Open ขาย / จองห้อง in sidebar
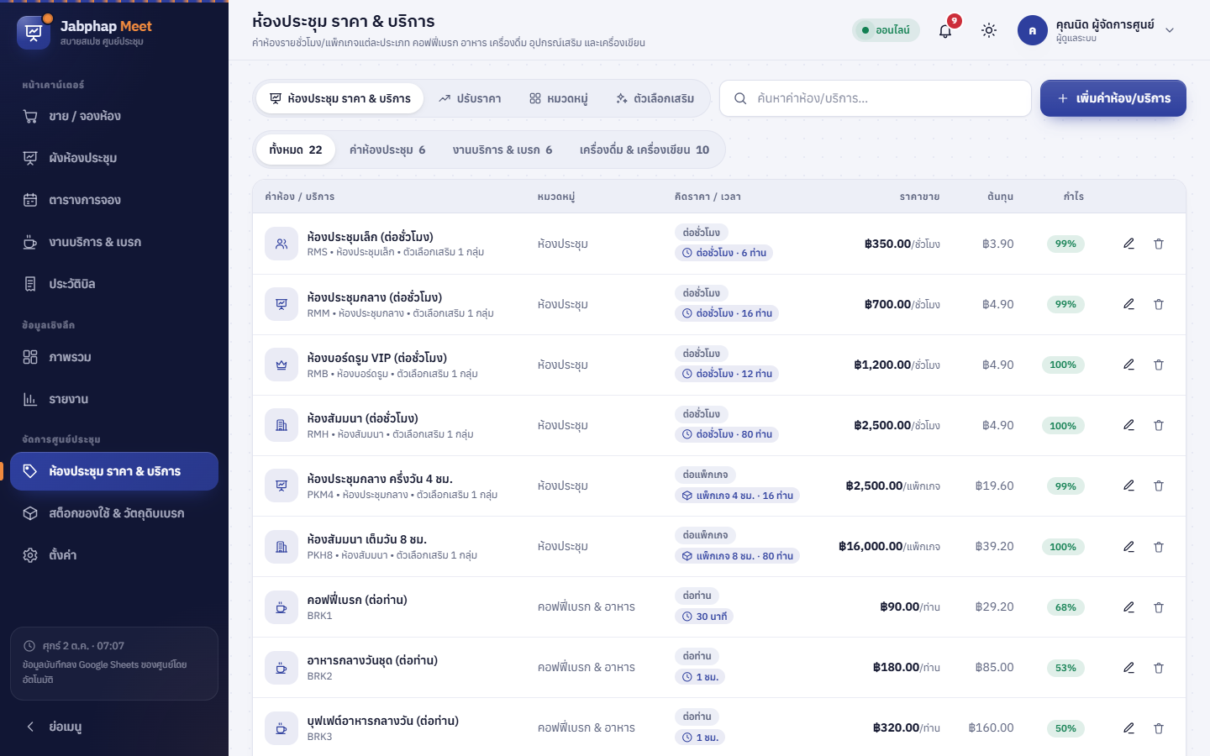Image resolution: width=1210 pixels, height=756 pixels. (114, 116)
